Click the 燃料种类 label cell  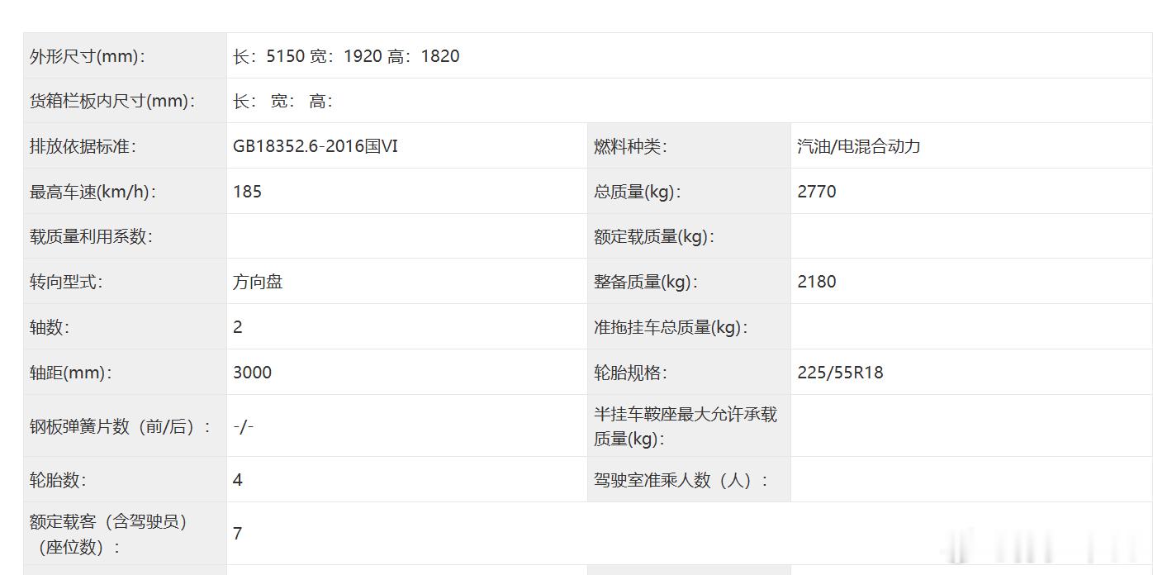pos(689,146)
